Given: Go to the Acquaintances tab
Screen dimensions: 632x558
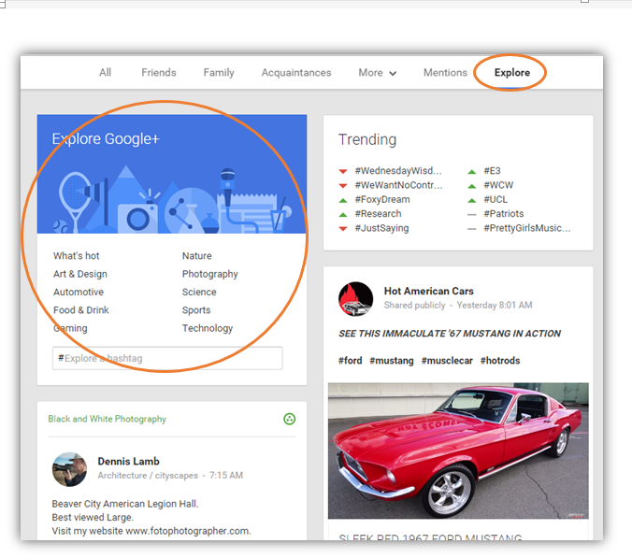Looking at the screenshot, I should pos(296,73).
